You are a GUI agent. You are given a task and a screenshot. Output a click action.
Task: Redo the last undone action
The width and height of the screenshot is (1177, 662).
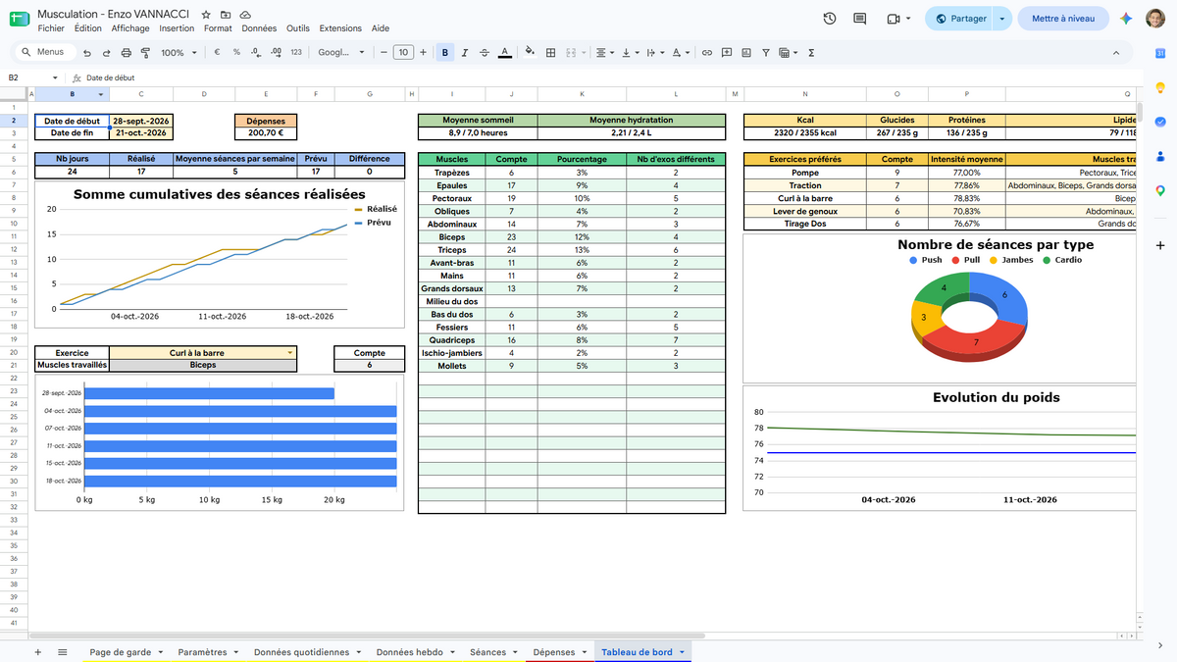click(x=107, y=53)
